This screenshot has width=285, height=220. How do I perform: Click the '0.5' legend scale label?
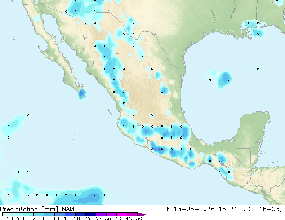16,218
